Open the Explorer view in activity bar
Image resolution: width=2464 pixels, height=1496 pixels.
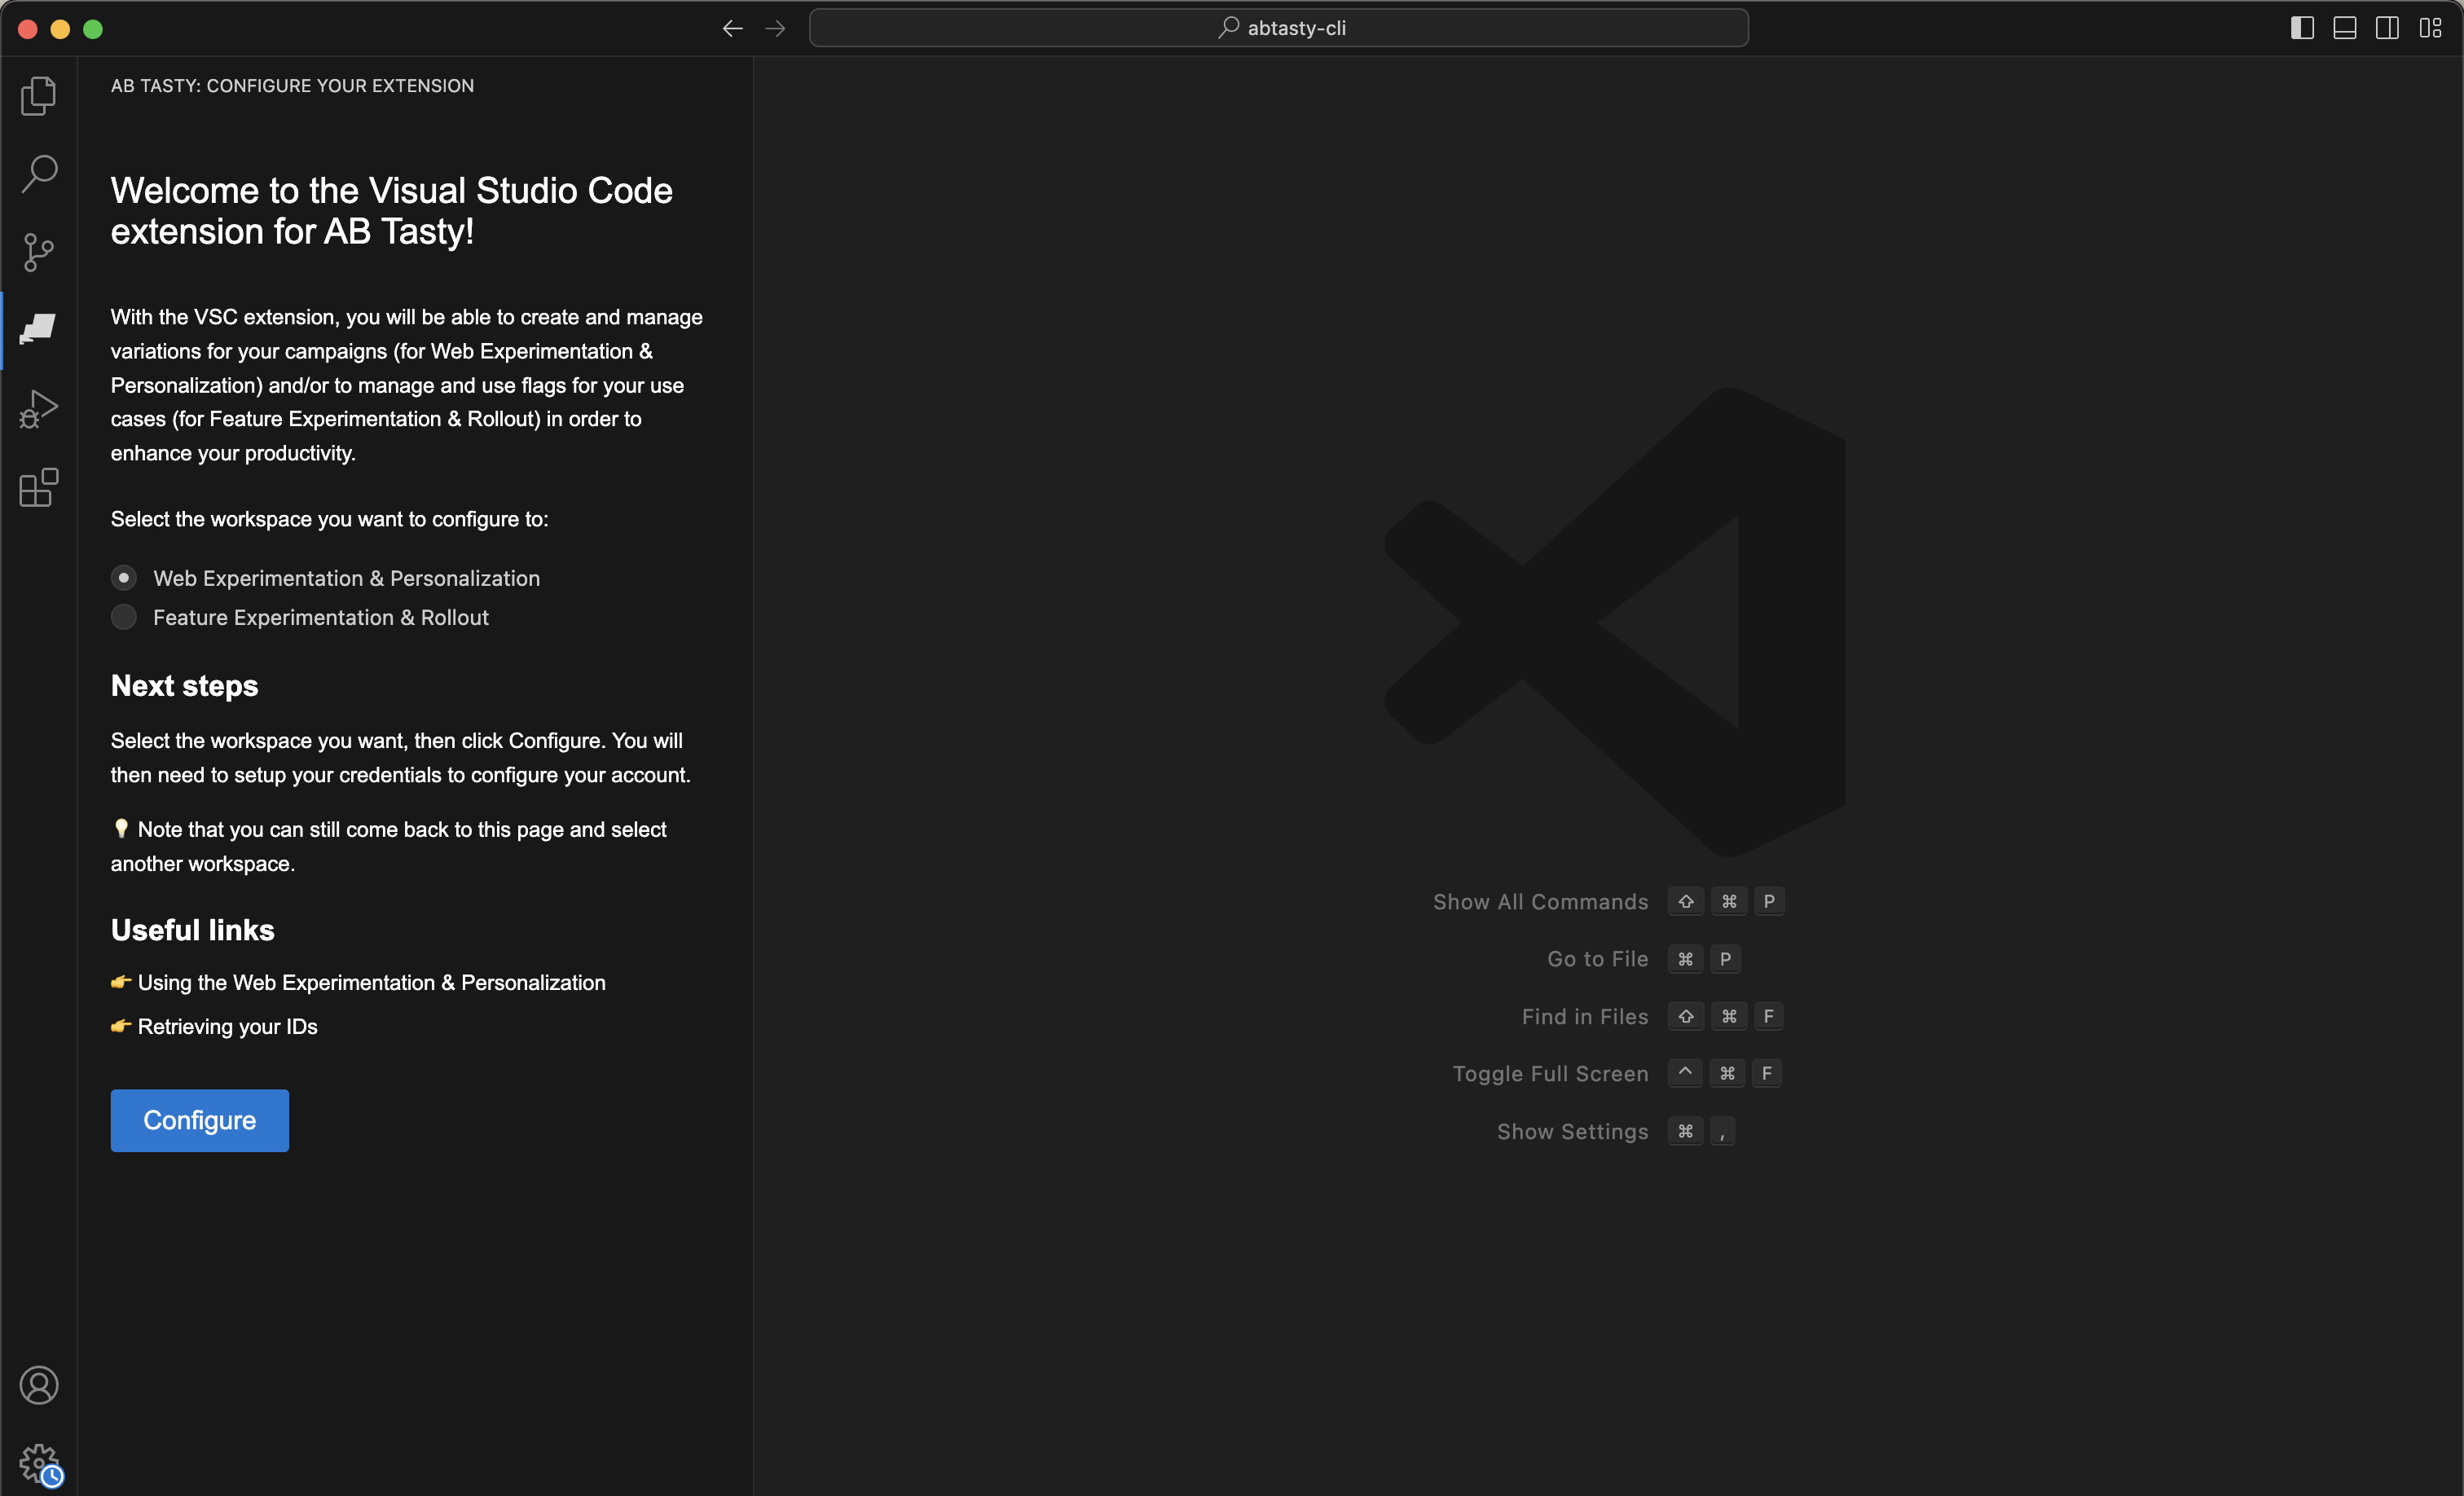pyautogui.click(x=39, y=96)
